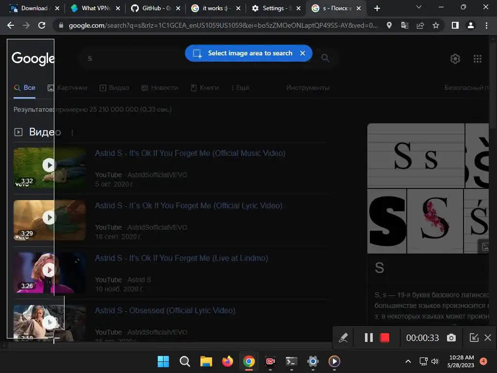Show hidden system tray icons

pos(408,361)
